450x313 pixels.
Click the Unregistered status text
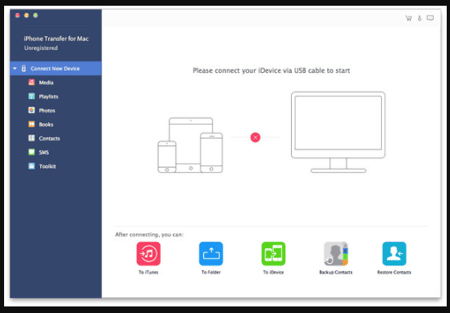[x=41, y=48]
